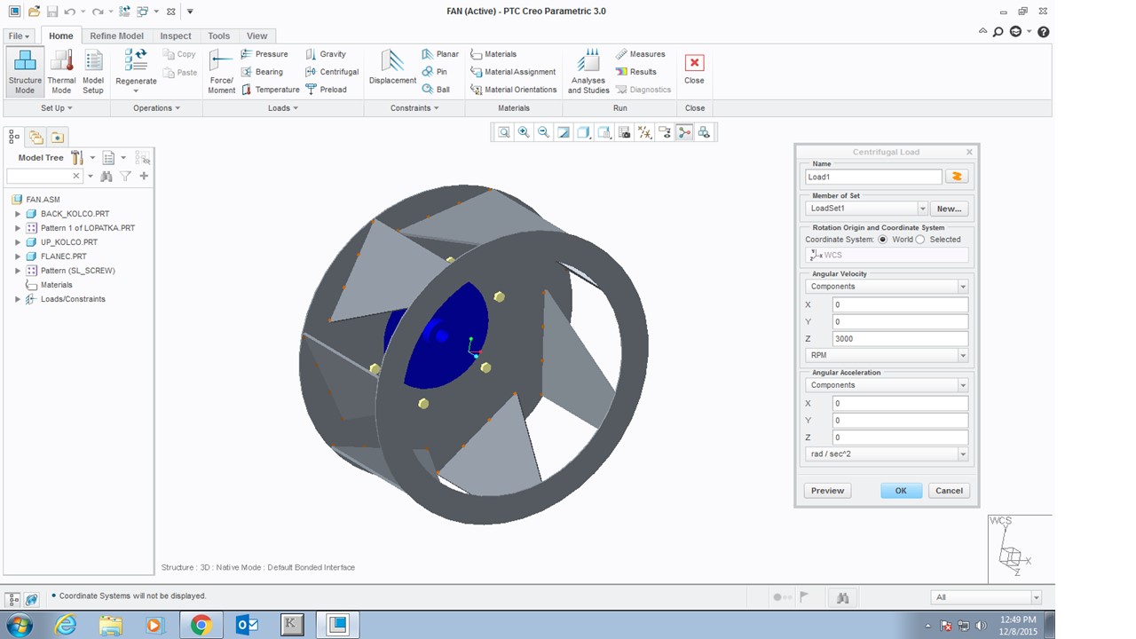Click the Preview button
This screenshot has height=639, width=1136.
[827, 491]
